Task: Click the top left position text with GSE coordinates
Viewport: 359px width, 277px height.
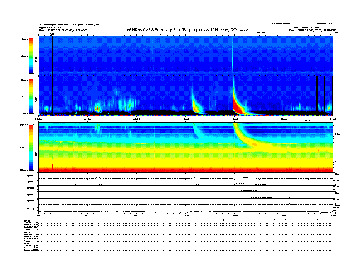Action: [63, 30]
